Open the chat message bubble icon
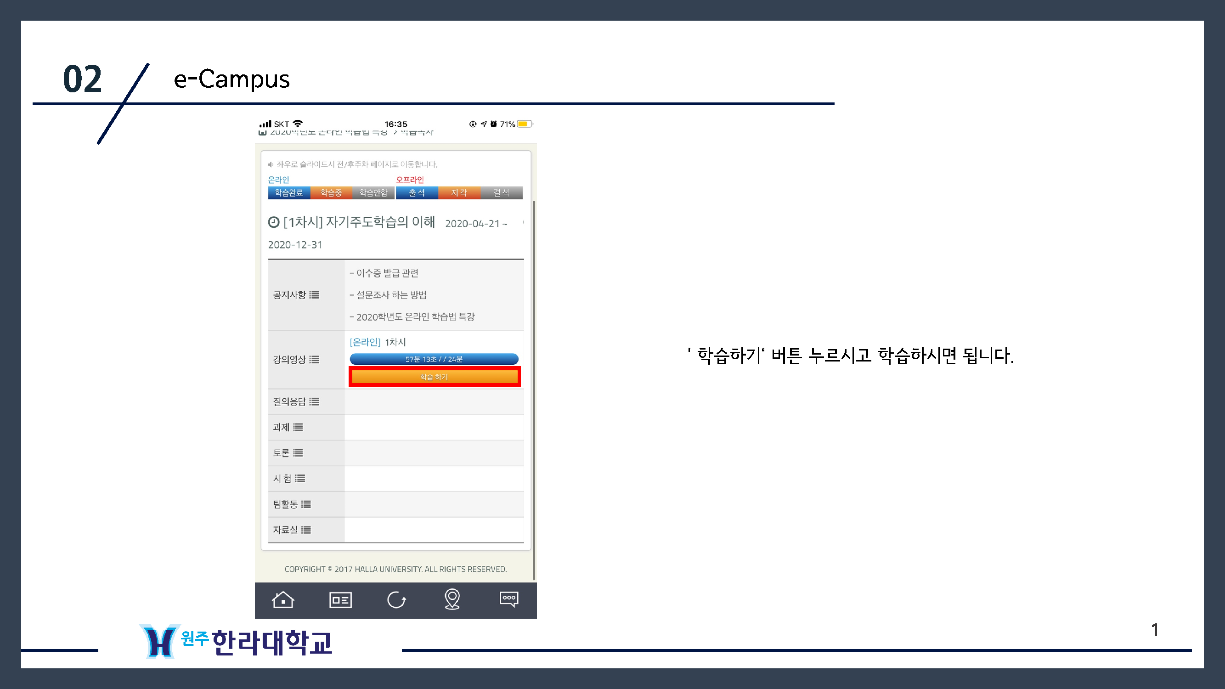Viewport: 1225px width, 689px height. [x=509, y=599]
